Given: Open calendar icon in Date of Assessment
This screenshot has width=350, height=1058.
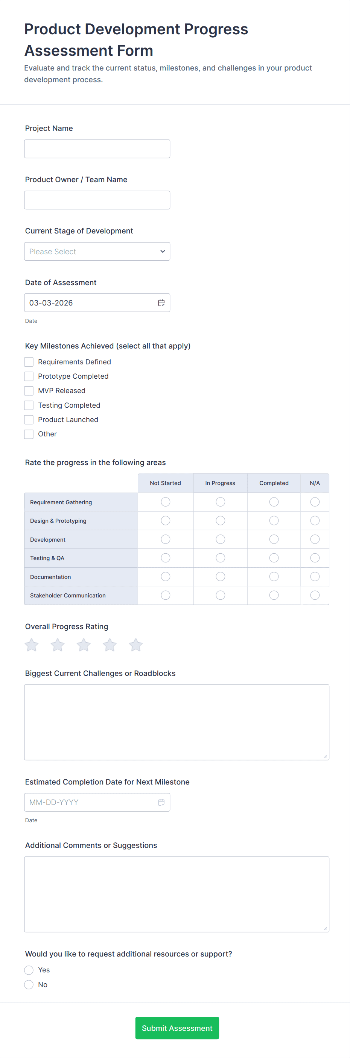Looking at the screenshot, I should 161,303.
